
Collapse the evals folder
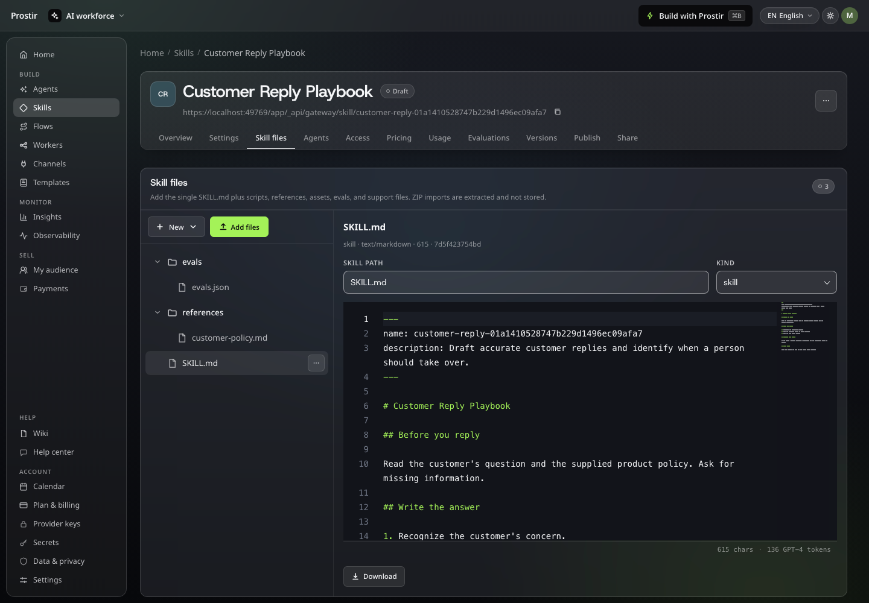click(158, 262)
